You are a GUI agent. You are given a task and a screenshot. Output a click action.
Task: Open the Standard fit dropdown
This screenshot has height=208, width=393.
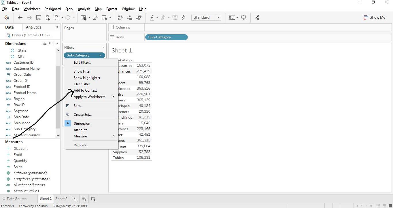(x=218, y=17)
